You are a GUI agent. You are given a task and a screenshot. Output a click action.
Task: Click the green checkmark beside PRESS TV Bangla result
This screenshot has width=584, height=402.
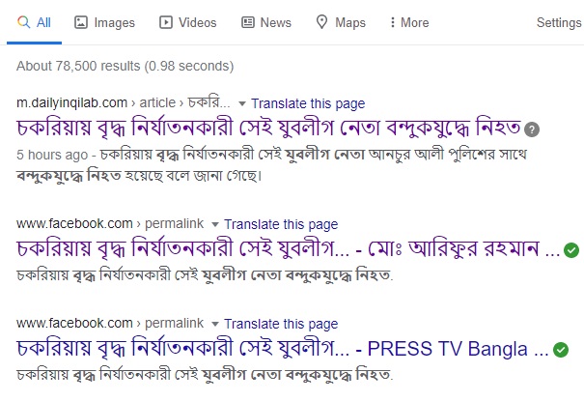point(561,350)
